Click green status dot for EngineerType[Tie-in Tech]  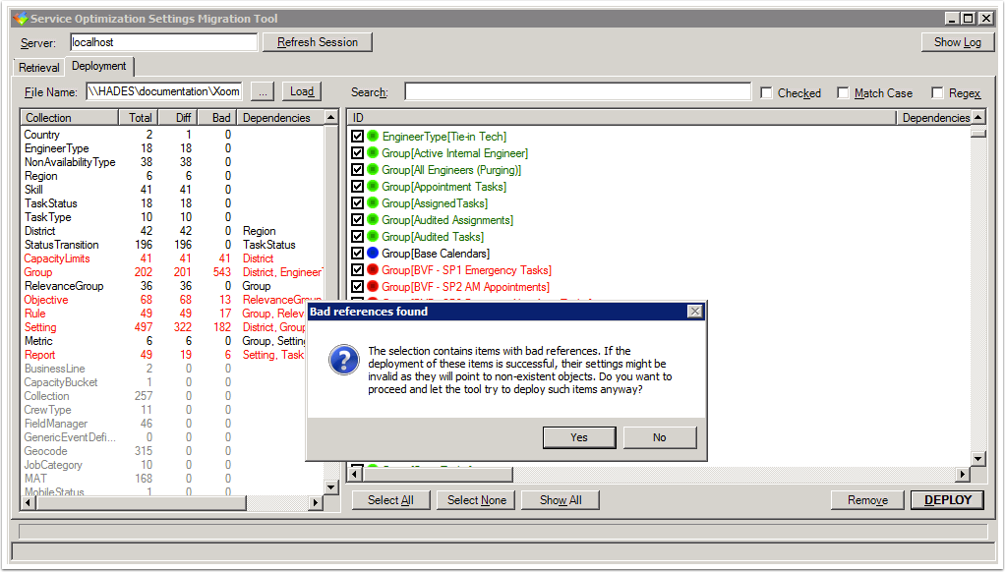pos(373,137)
